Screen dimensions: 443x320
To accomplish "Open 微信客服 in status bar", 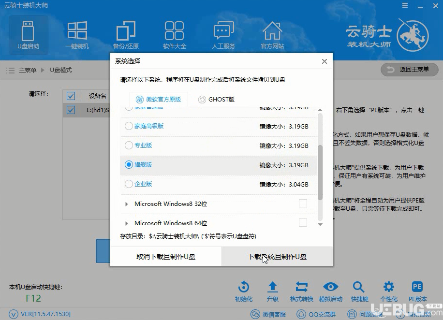I will click(269, 314).
